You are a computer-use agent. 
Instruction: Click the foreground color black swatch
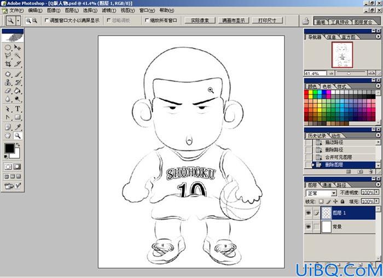9,148
